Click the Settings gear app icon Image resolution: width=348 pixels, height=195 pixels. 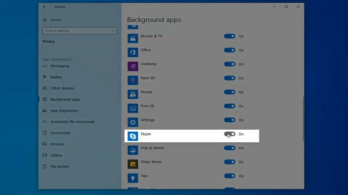[x=133, y=122]
